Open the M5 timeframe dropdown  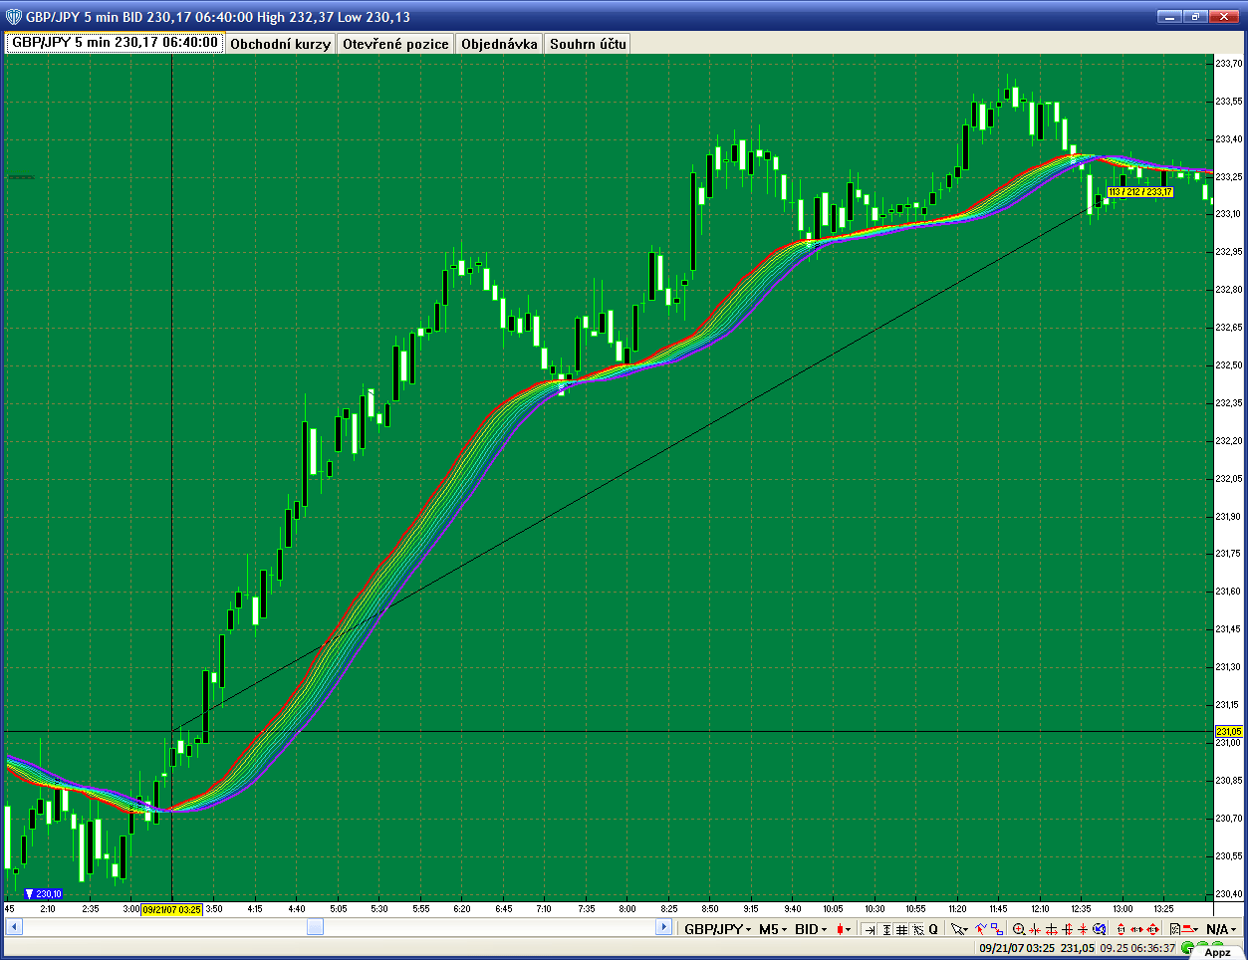pos(772,929)
